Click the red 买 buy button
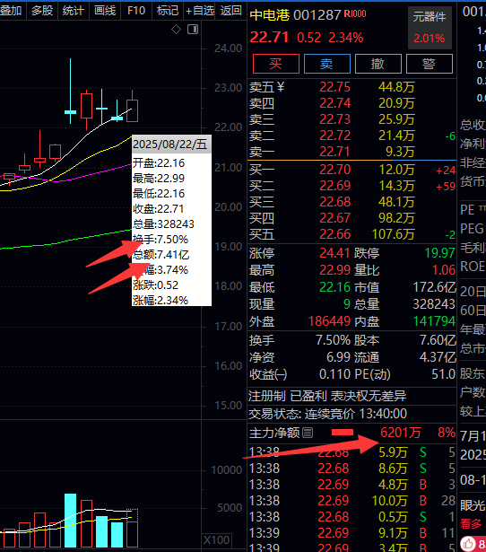 [275, 64]
